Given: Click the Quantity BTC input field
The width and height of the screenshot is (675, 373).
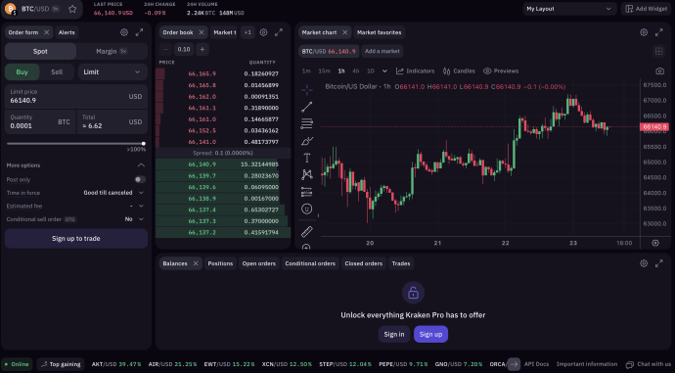Looking at the screenshot, I should pyautogui.click(x=40, y=122).
